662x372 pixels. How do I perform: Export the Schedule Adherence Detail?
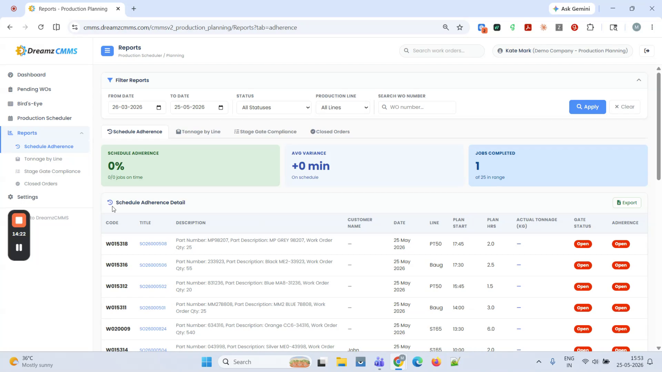627,203
